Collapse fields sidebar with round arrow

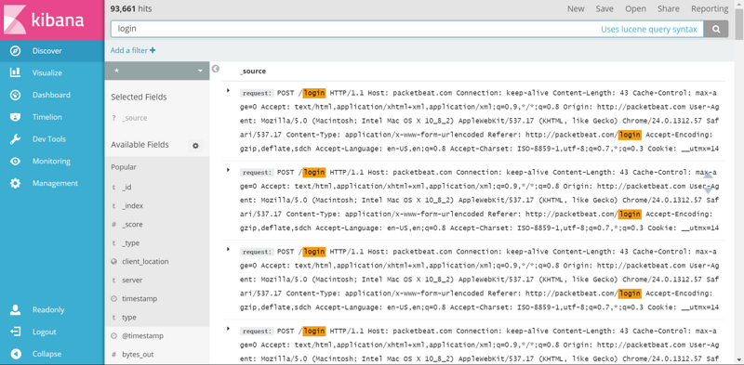(x=216, y=69)
